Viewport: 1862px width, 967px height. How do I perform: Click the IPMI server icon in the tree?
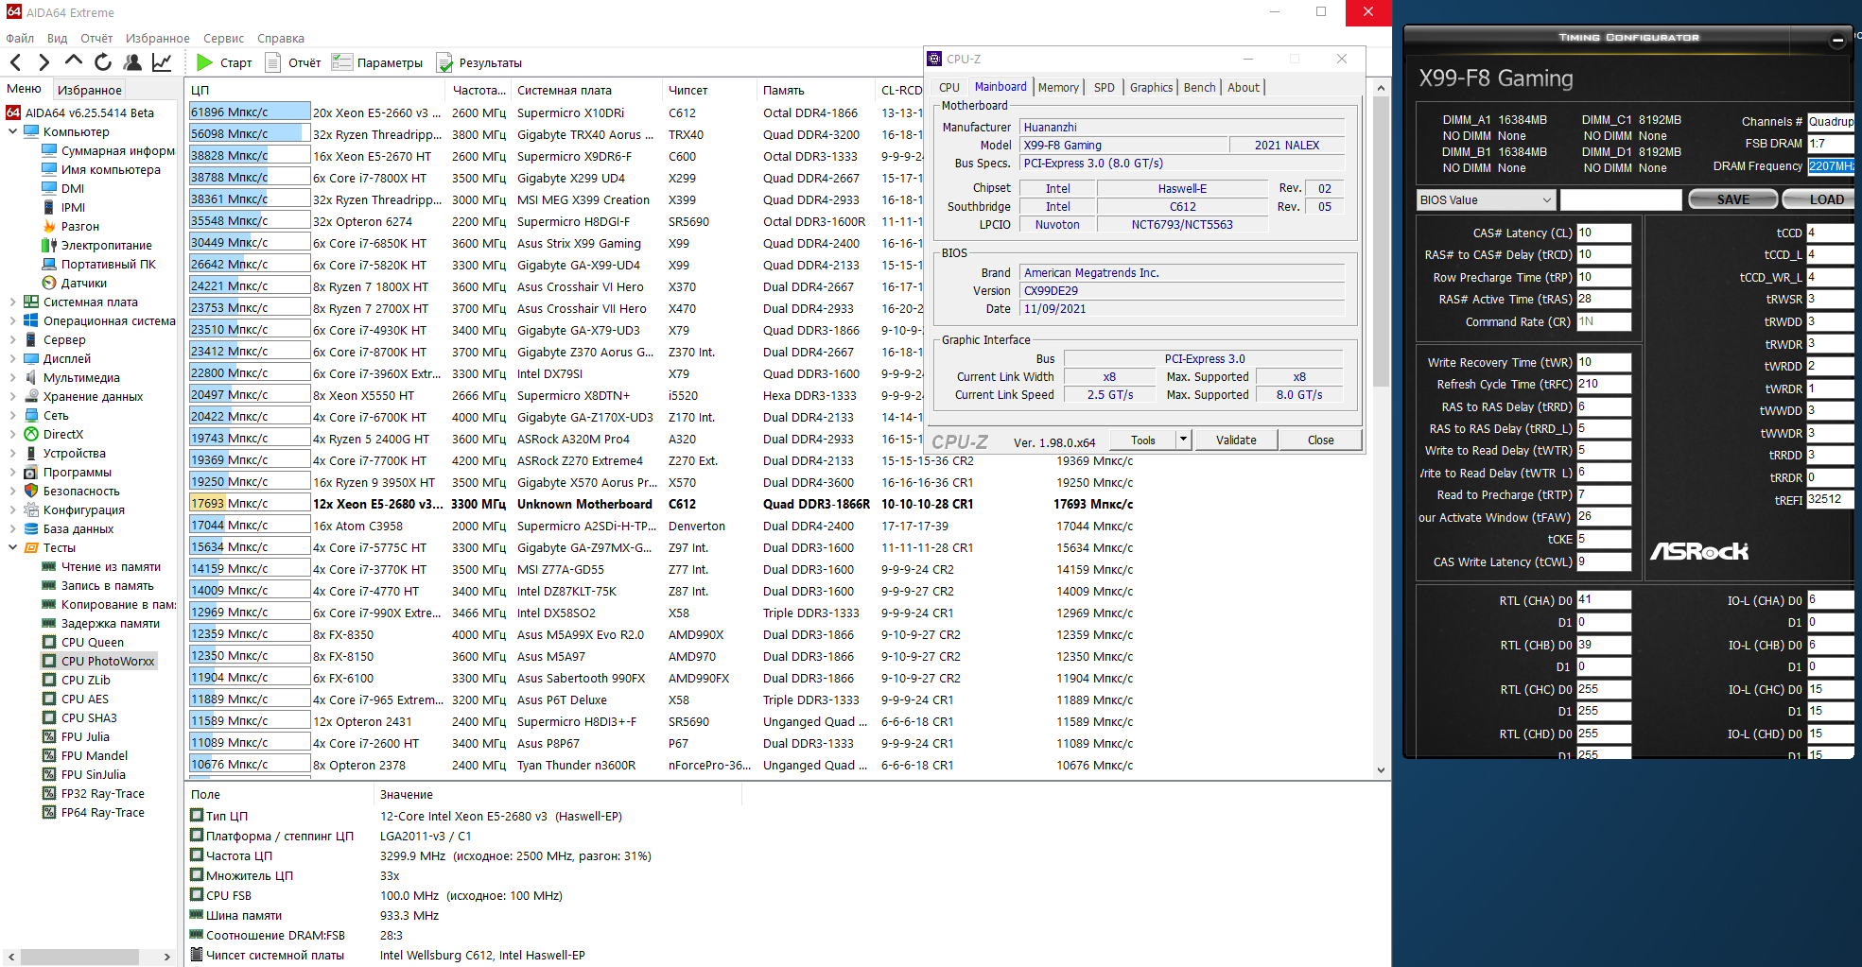(50, 207)
